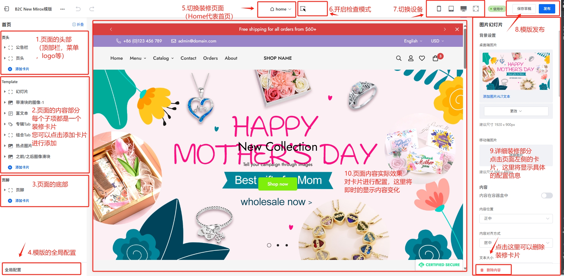
Task: Click the blue 发布 publish button
Action: [x=547, y=9]
